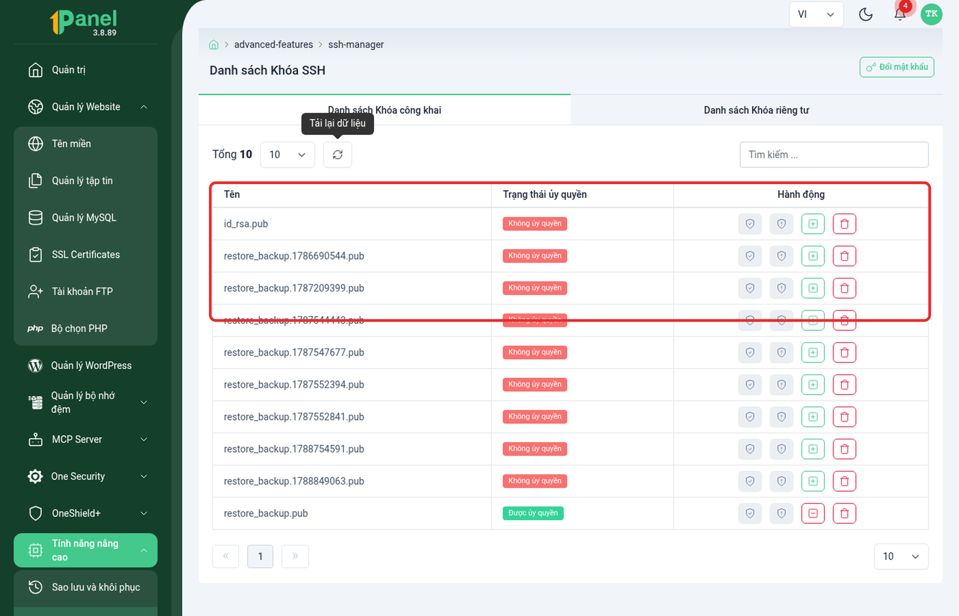Image resolution: width=959 pixels, height=616 pixels.
Task: Click first shield icon for id_rsa.pub
Action: [750, 224]
